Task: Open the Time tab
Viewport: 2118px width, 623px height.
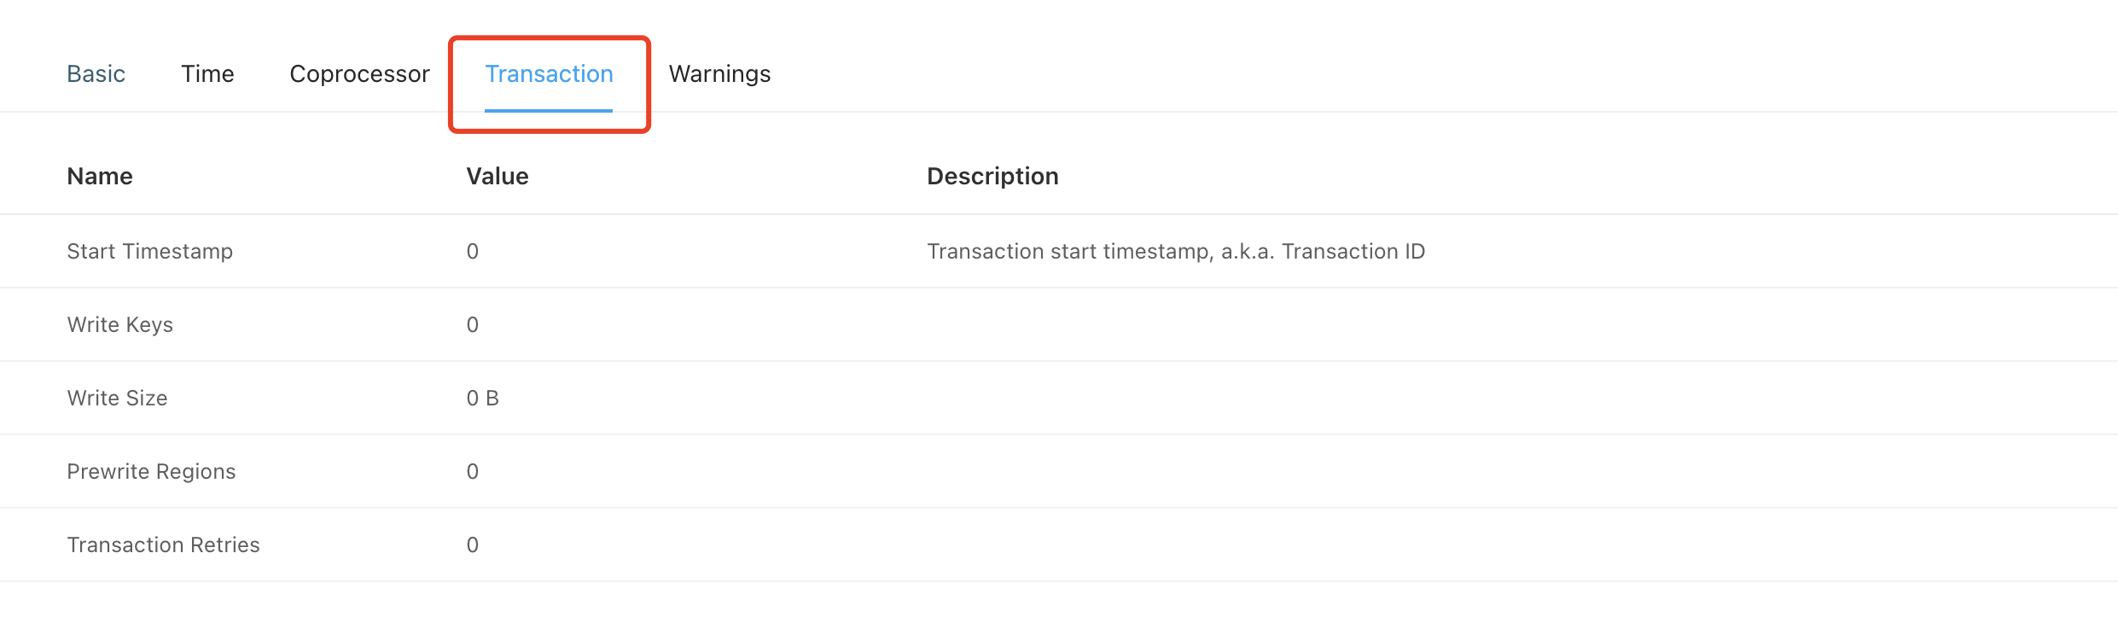Action: 207,74
